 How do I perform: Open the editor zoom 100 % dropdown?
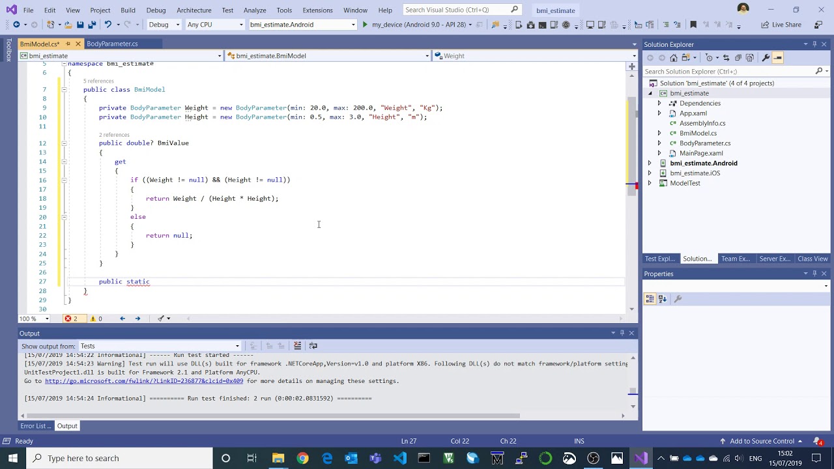click(x=34, y=319)
